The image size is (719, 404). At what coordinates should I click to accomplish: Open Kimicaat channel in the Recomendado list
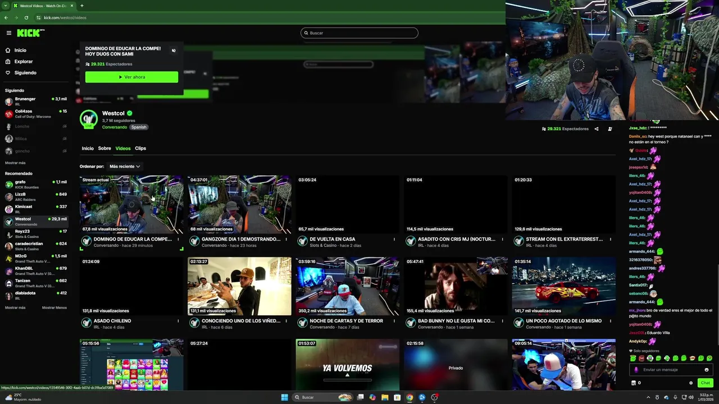click(36, 209)
